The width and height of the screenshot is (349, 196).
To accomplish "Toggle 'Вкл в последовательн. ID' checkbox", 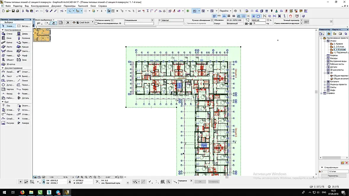I will tap(96, 23).
